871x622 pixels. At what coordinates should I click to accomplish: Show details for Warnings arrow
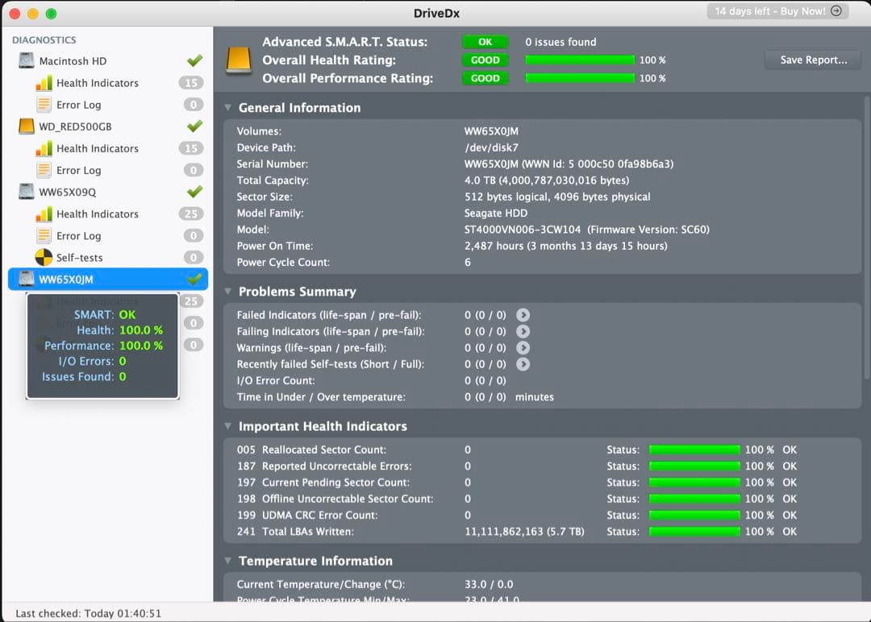point(523,348)
